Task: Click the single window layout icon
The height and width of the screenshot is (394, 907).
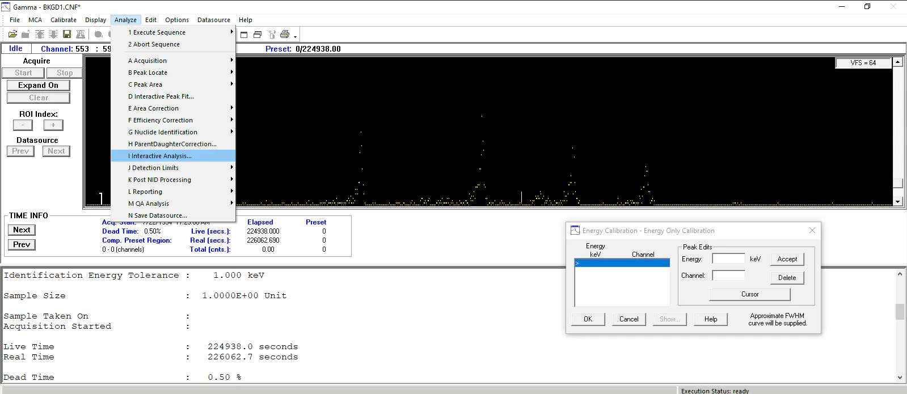Action: (x=244, y=35)
